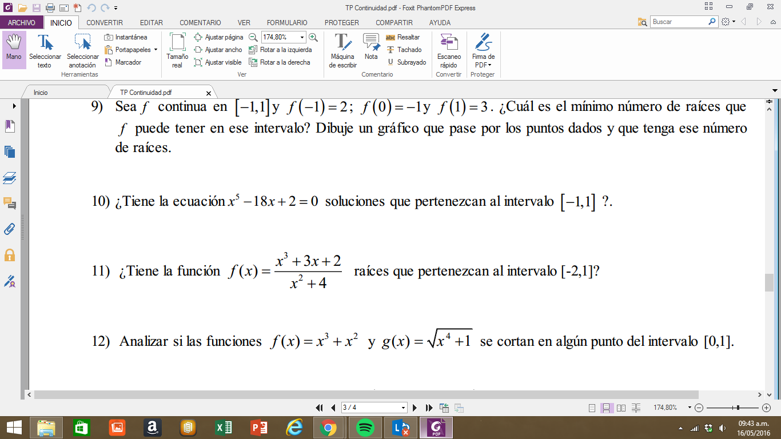
Task: Toggle Tachado strikethrough tool
Action: (404, 50)
